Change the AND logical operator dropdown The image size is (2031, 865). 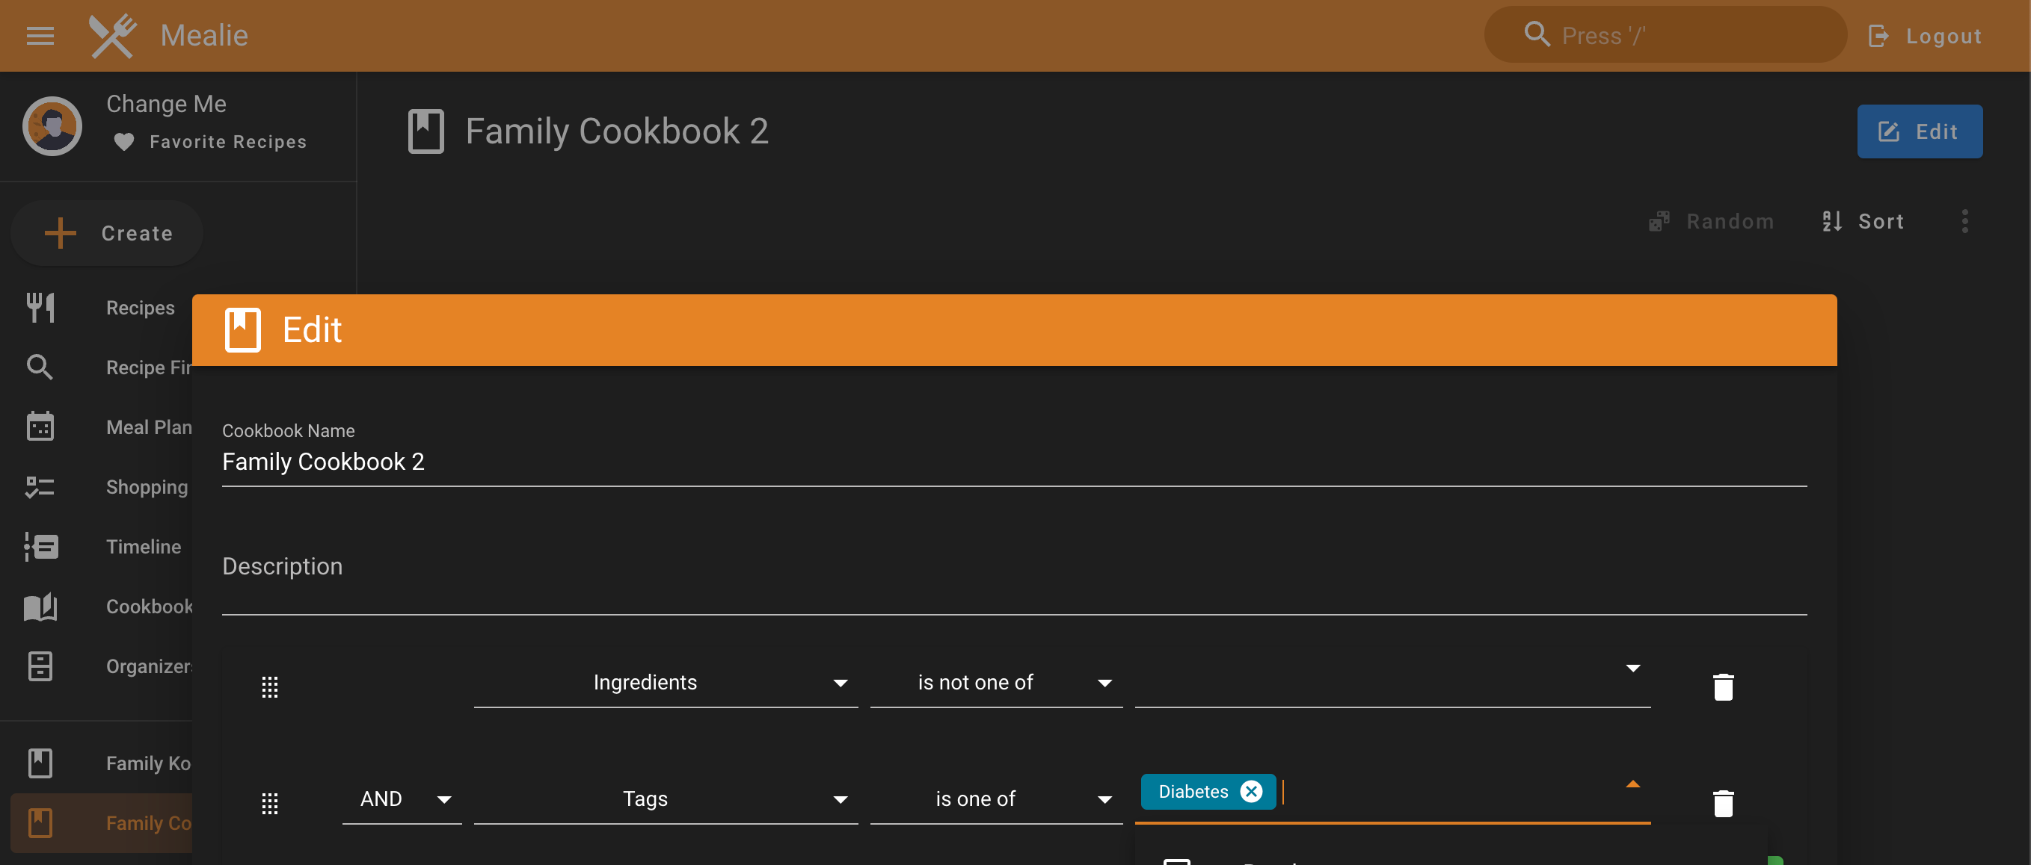[x=402, y=799]
